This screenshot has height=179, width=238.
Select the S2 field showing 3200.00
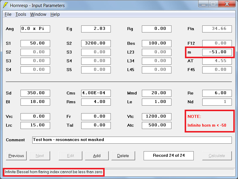96,44
